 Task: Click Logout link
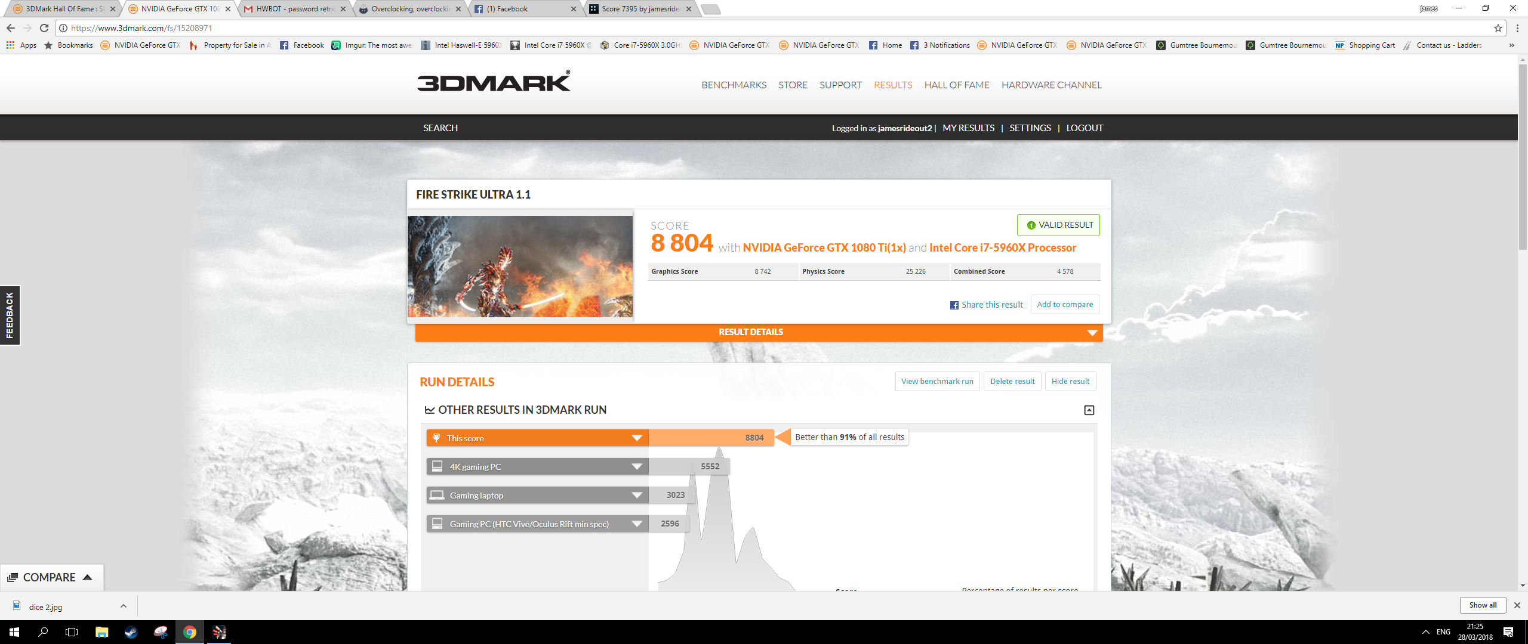[1085, 128]
